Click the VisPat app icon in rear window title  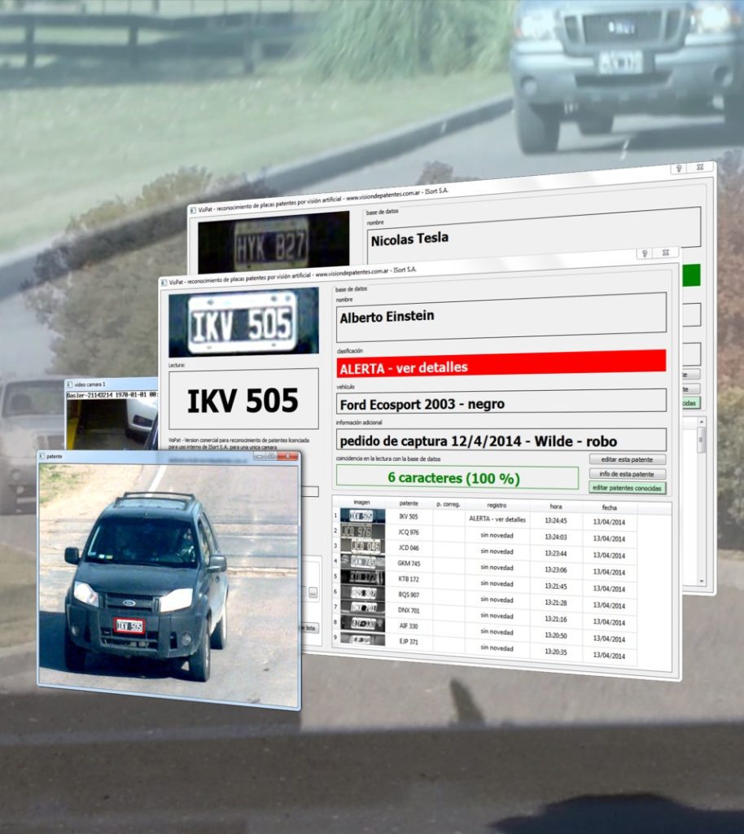[193, 210]
